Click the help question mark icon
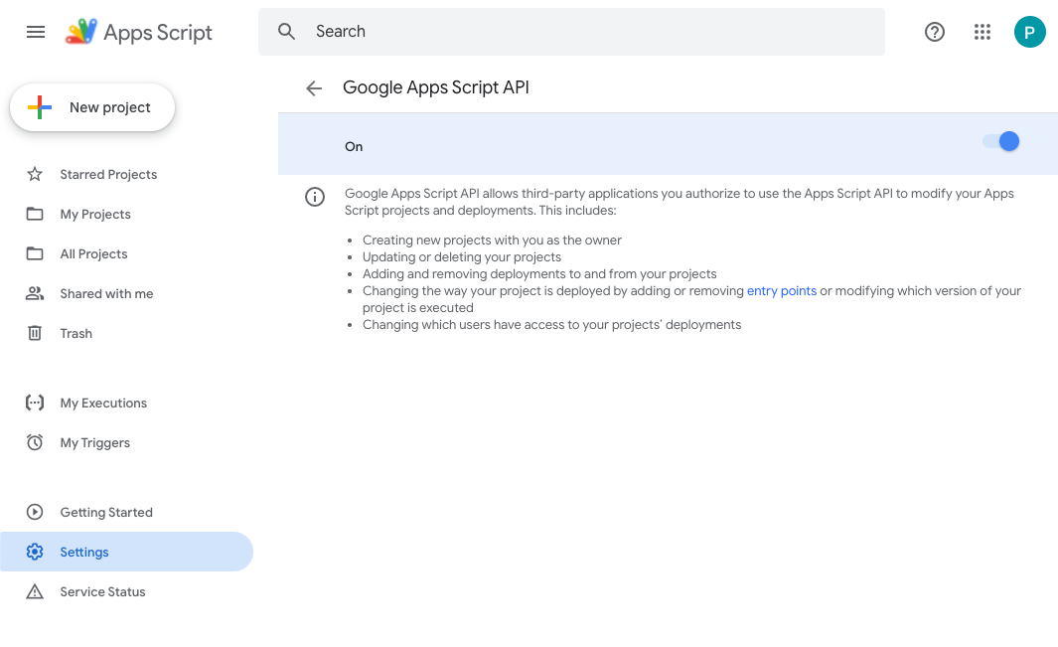The height and width of the screenshot is (647, 1058). click(x=935, y=31)
